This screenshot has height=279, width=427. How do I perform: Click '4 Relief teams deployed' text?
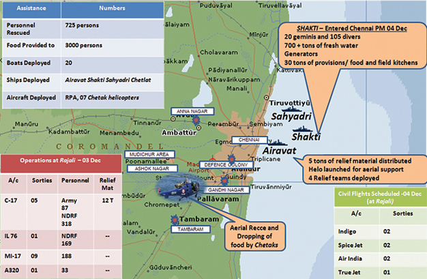[x=344, y=178]
